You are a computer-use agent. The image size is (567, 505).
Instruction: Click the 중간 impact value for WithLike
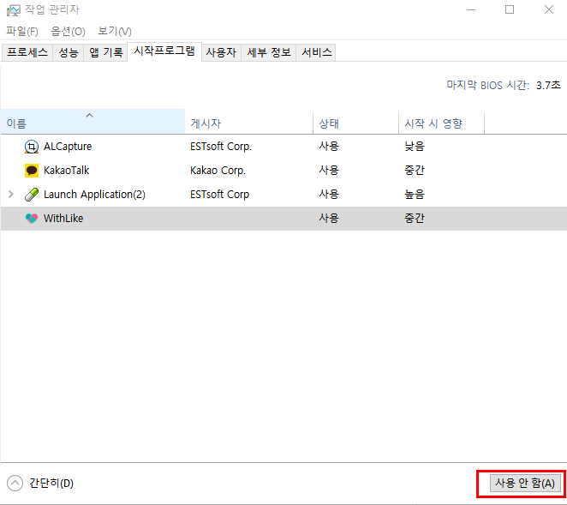pos(415,219)
